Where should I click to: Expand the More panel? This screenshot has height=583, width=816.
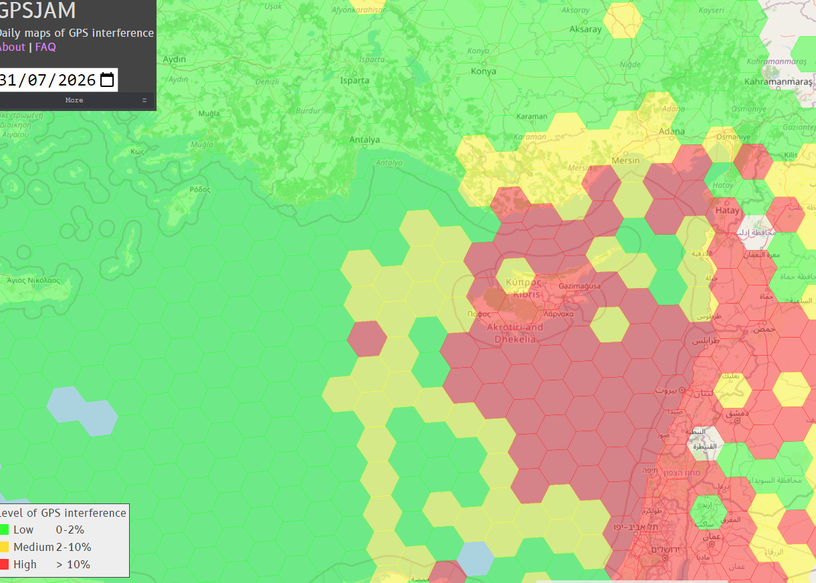click(x=76, y=100)
